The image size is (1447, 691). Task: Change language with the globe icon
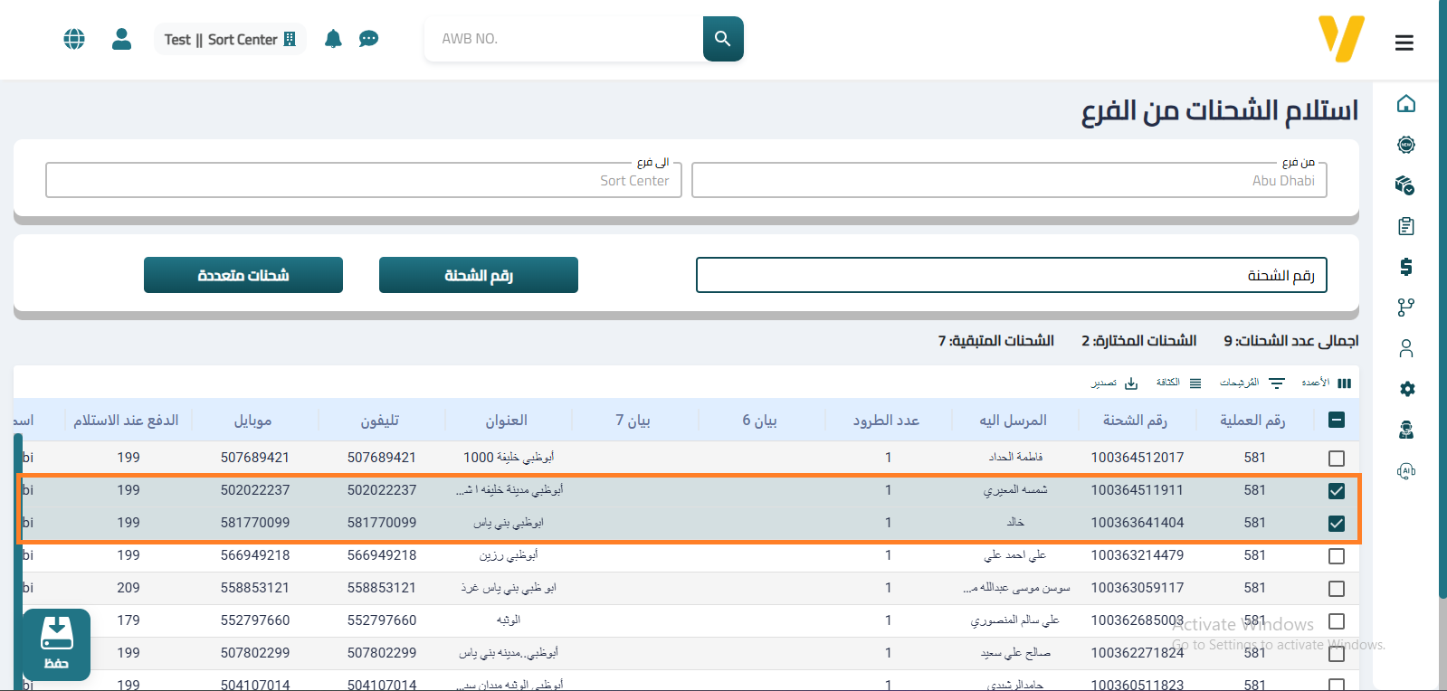pos(74,39)
